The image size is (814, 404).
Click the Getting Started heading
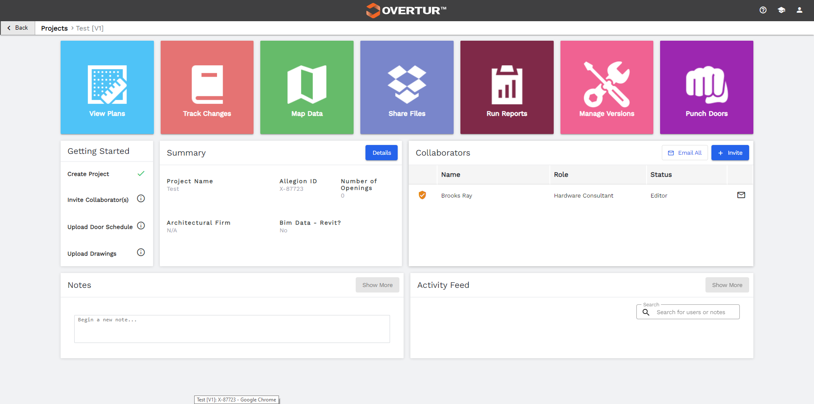pos(98,151)
